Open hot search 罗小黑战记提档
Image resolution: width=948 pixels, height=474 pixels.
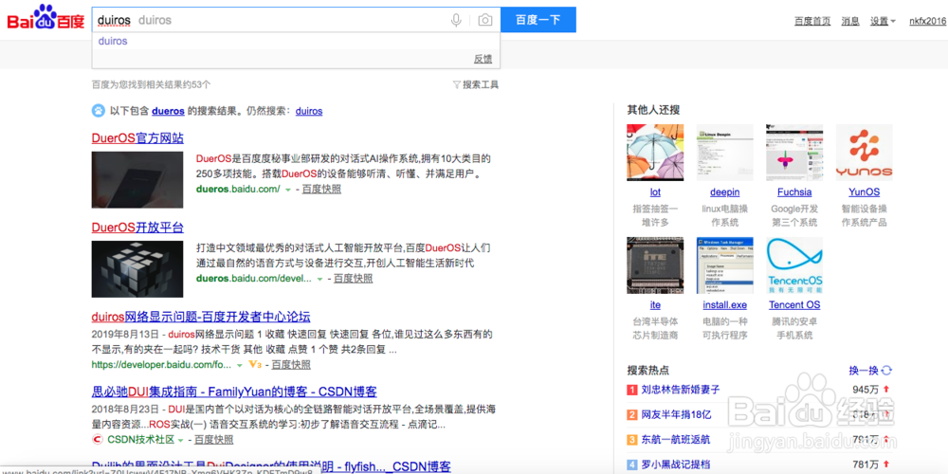(677, 465)
